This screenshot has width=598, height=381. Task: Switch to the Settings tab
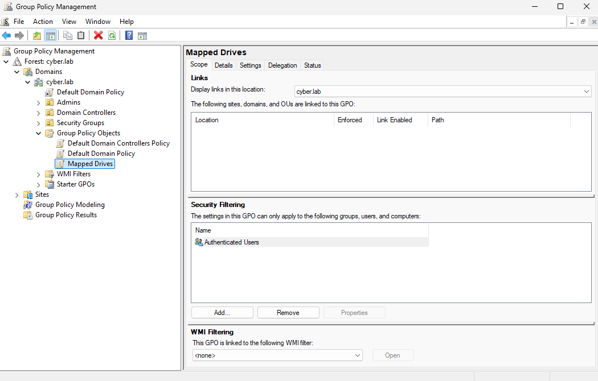click(250, 65)
